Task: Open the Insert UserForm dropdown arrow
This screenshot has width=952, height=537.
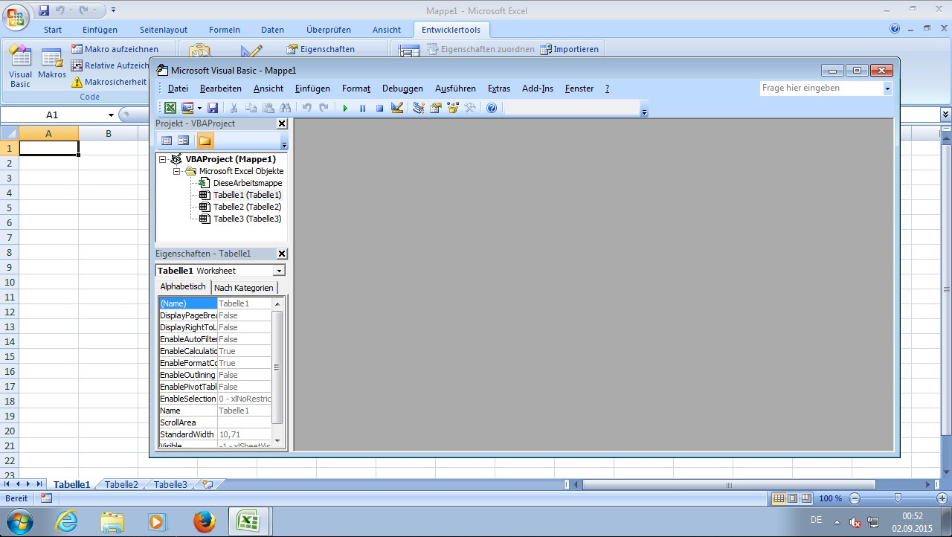Action: pos(199,108)
